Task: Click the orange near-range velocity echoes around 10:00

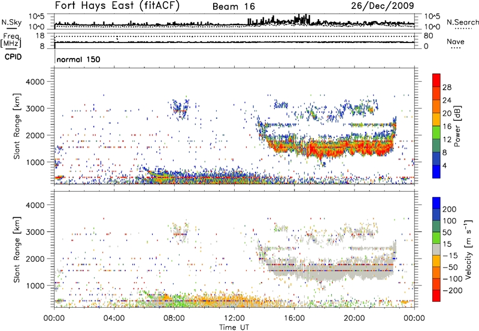Action: click(205, 300)
